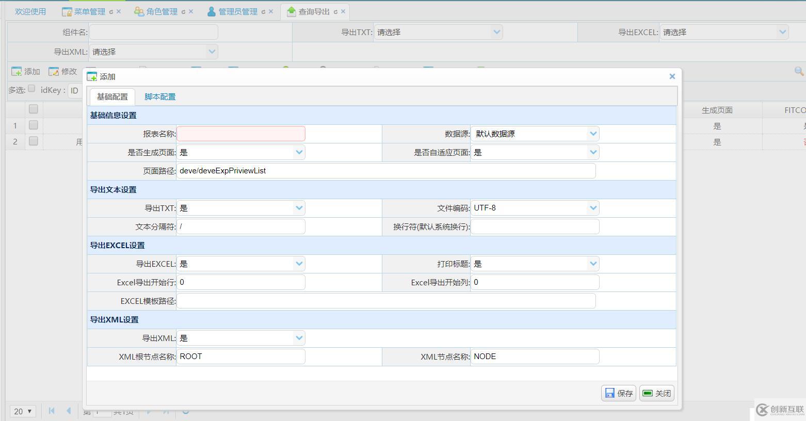Check the checkbox on table row 1

[x=33, y=125]
